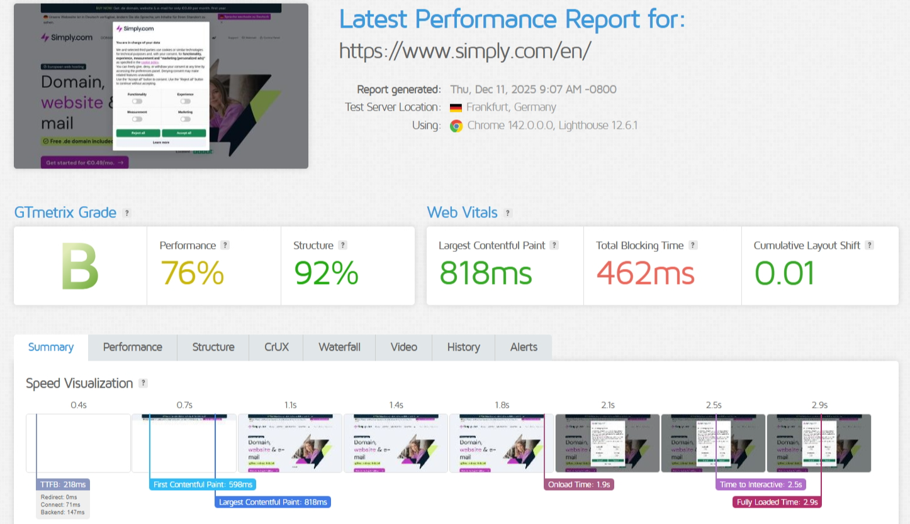910x524 pixels.
Task: Open the Largest Contentful Paint help icon
Action: click(554, 246)
